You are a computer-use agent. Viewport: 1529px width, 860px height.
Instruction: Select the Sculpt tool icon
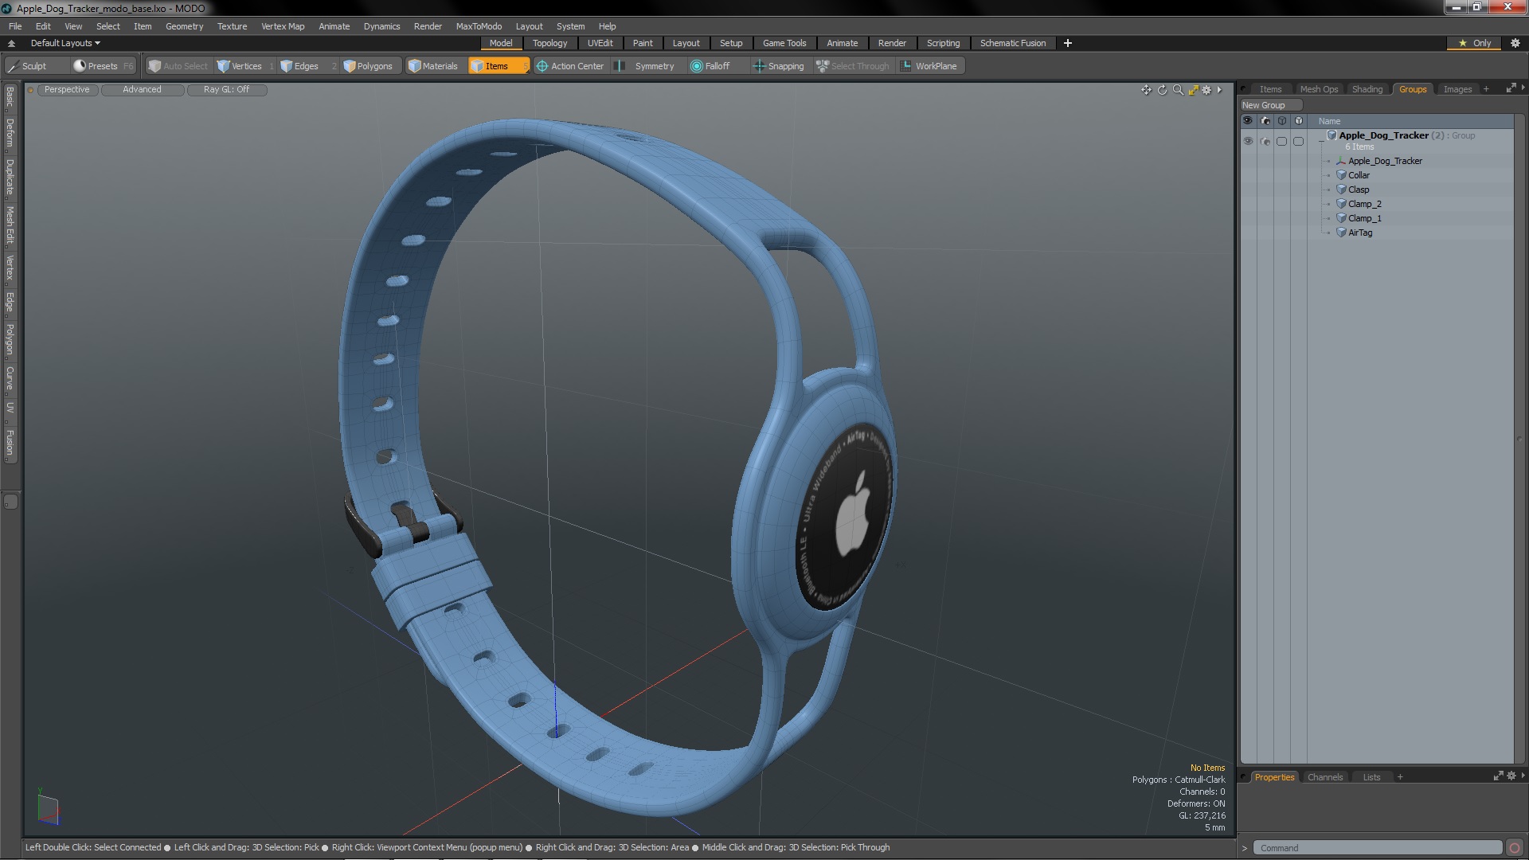pyautogui.click(x=13, y=66)
